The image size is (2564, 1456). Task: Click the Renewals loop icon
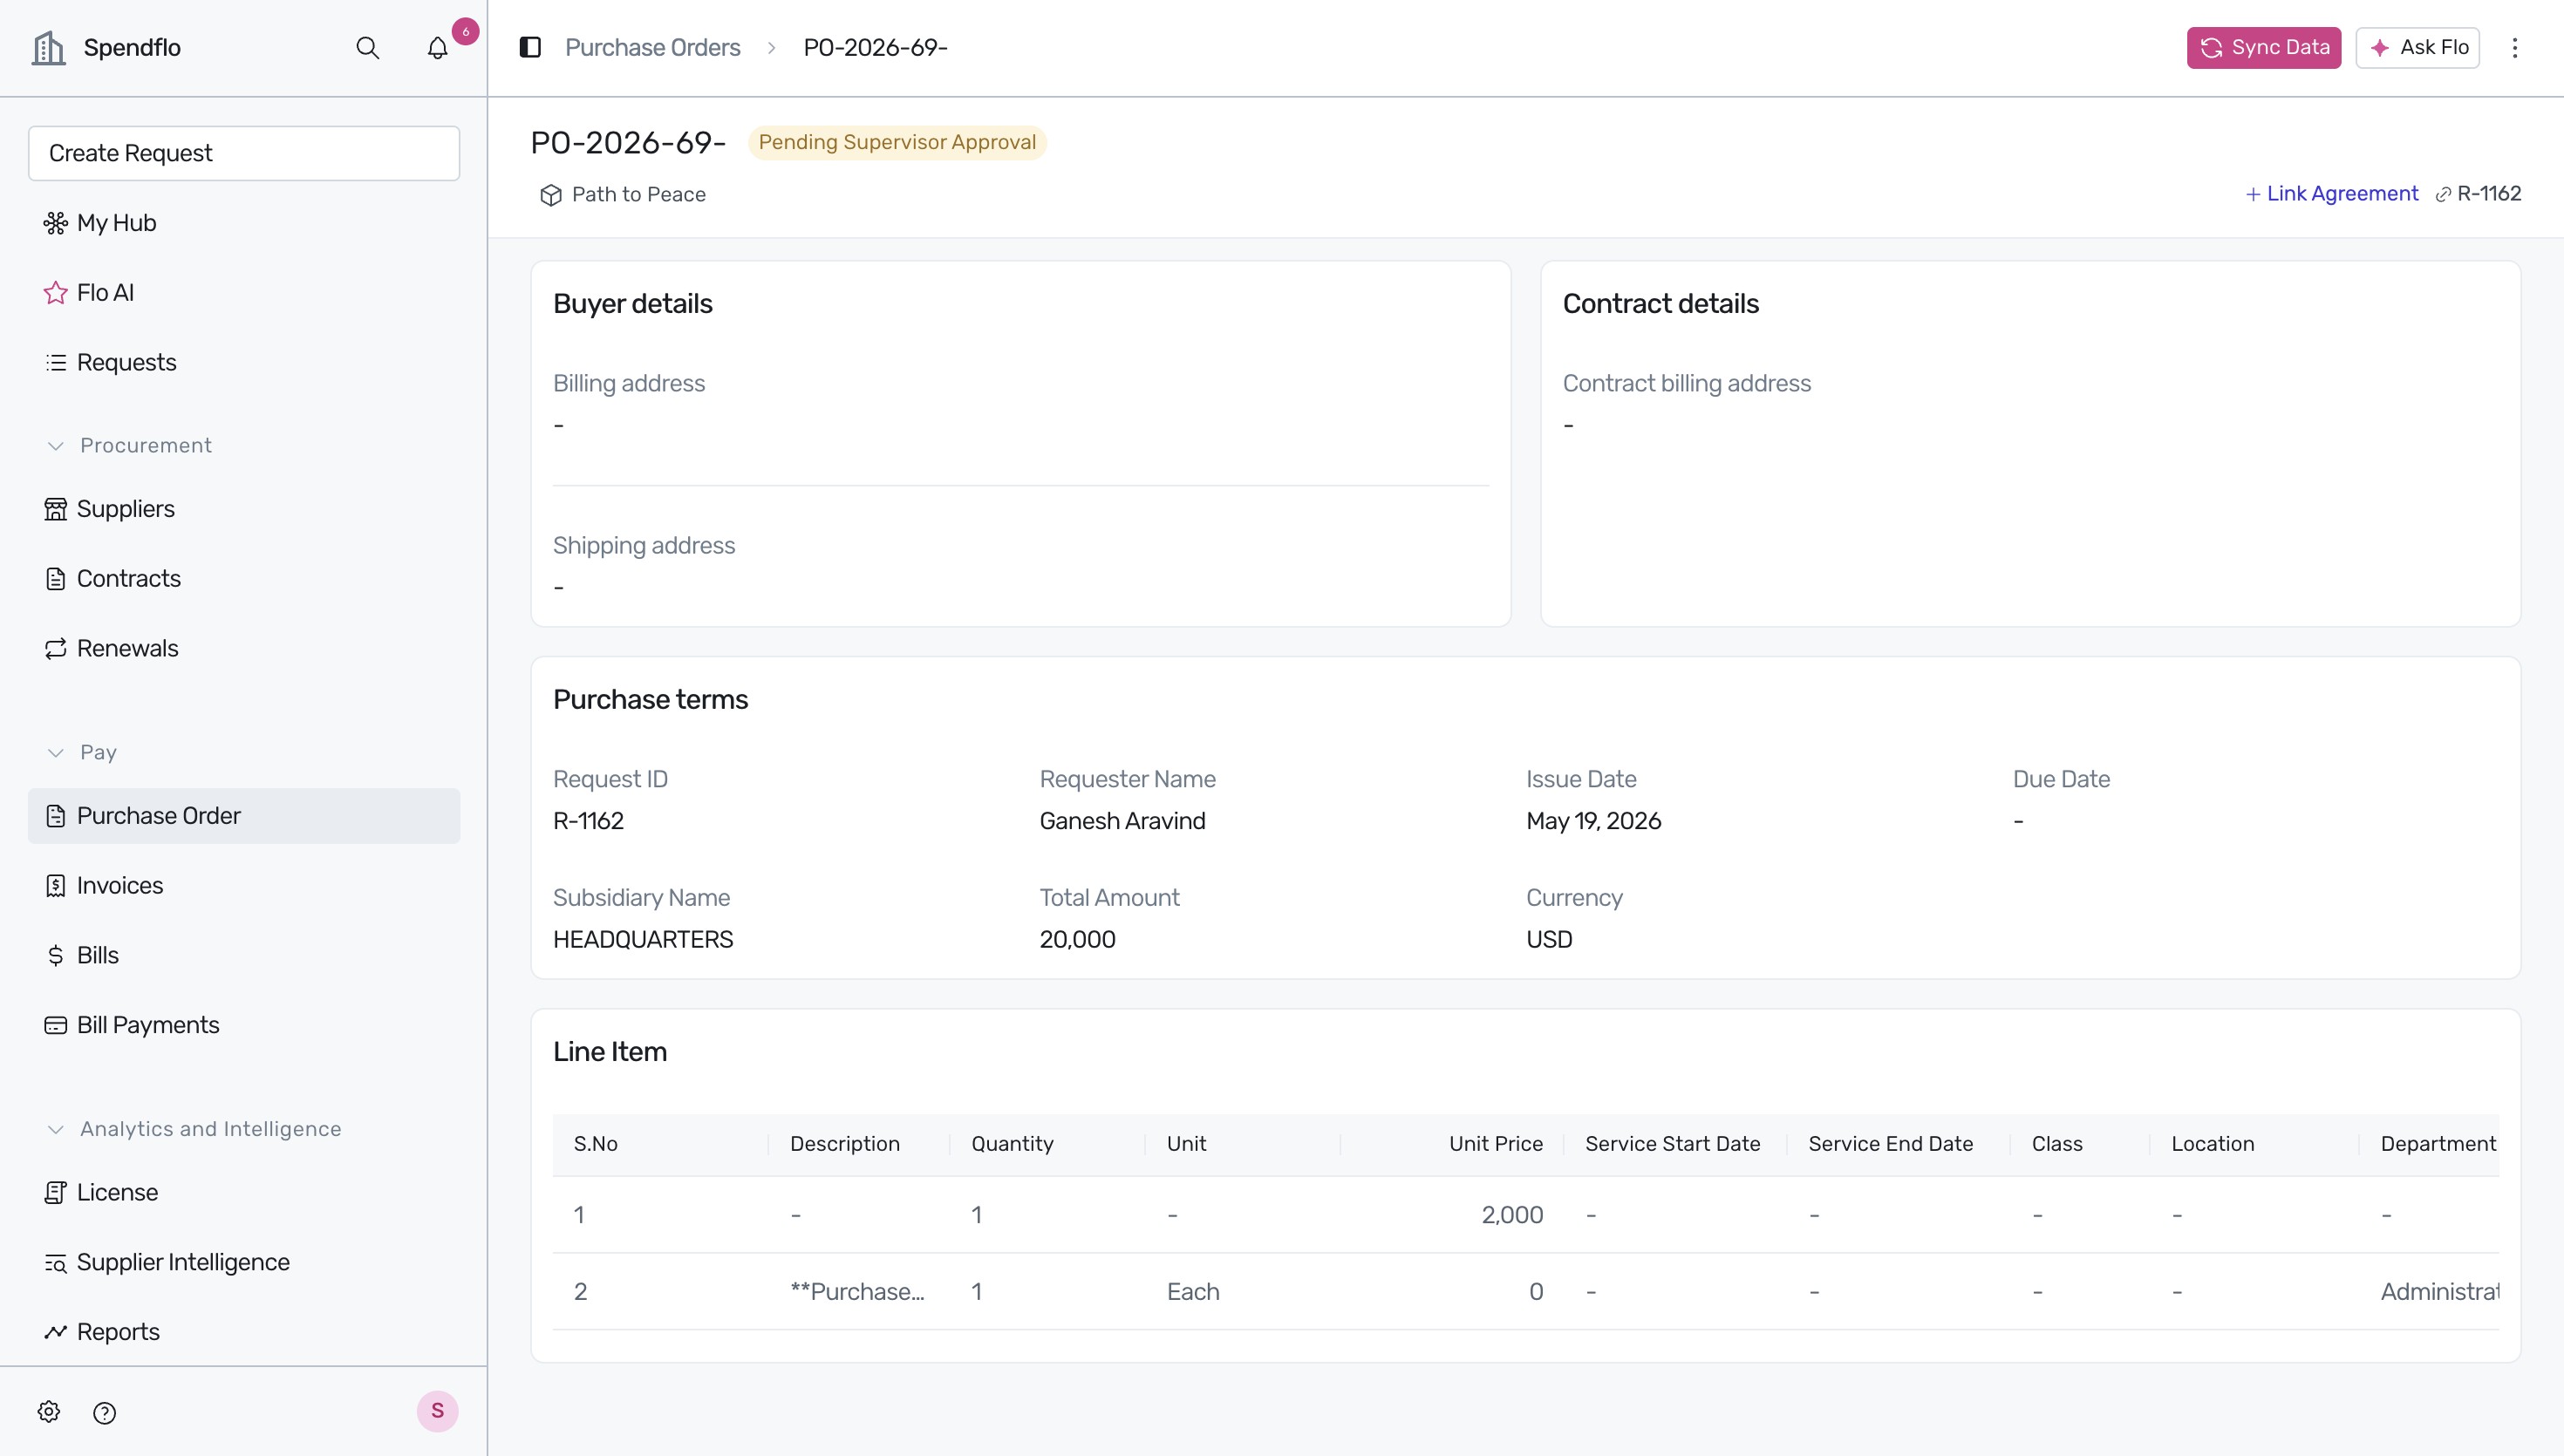(55, 649)
